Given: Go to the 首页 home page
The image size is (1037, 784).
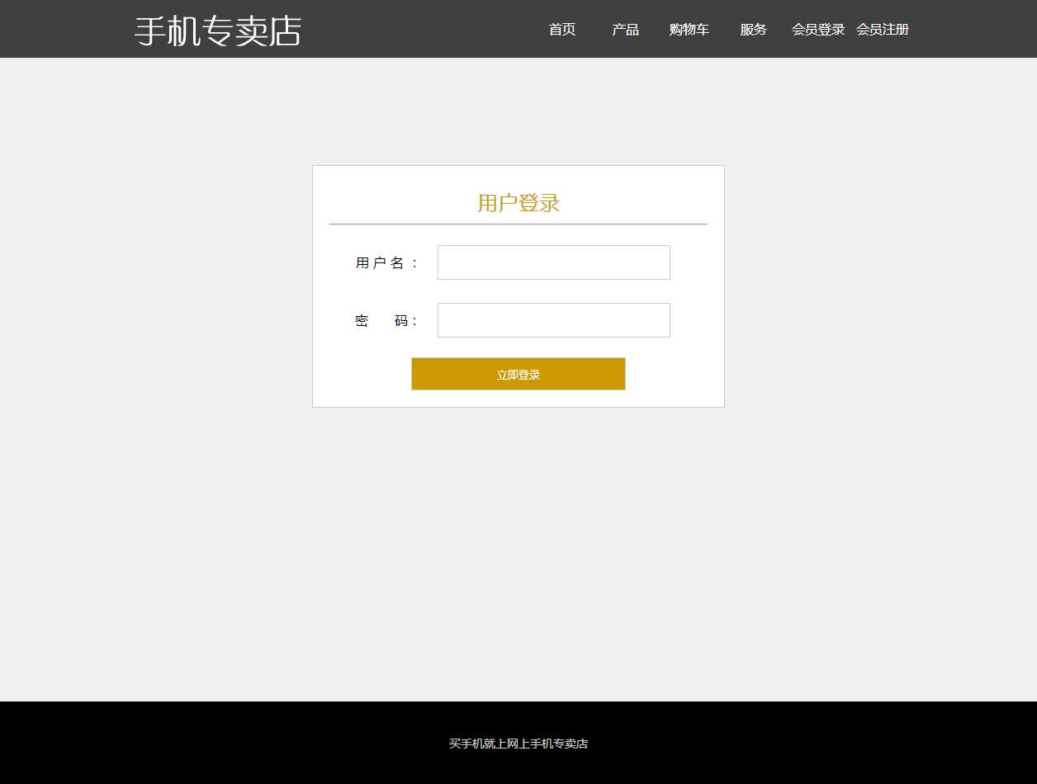Looking at the screenshot, I should 562,30.
